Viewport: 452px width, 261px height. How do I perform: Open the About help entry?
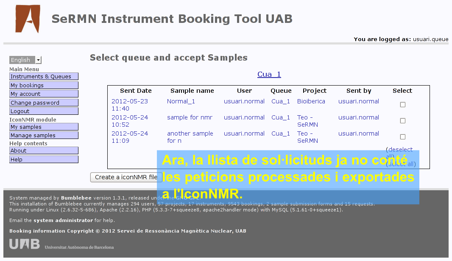[x=44, y=150]
